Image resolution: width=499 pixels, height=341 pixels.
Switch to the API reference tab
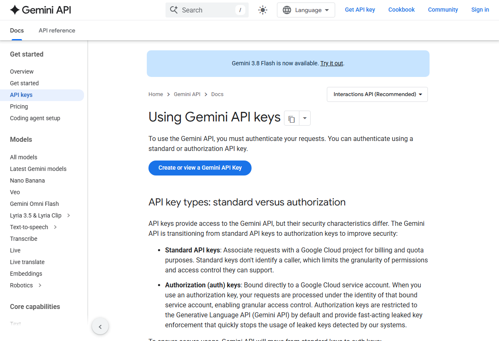[57, 30]
